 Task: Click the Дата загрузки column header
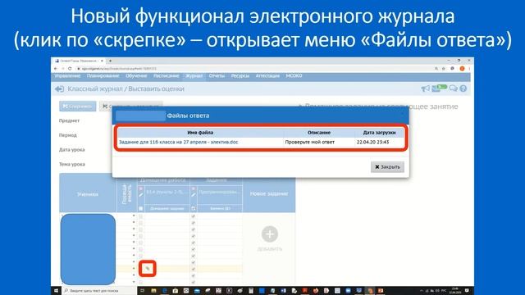click(x=379, y=133)
